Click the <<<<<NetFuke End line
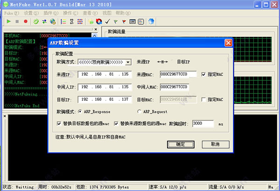 (22, 106)
